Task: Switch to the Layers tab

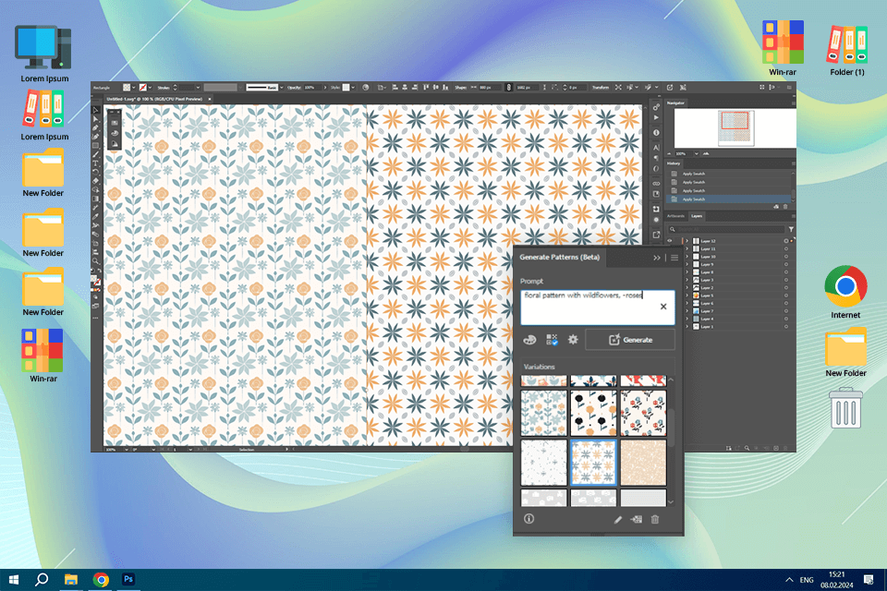Action: 697,216
